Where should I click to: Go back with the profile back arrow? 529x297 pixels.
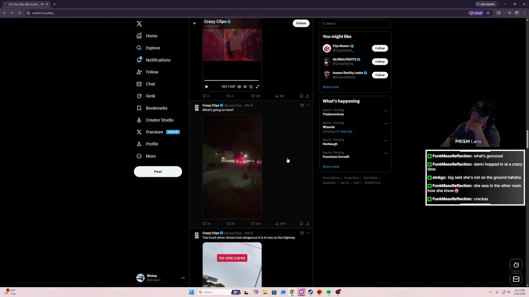[195, 23]
